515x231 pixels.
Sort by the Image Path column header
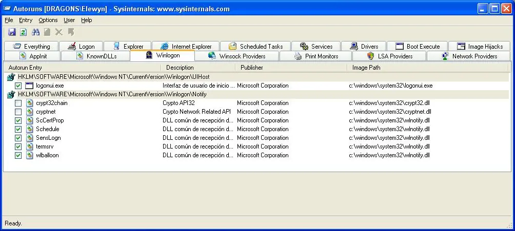coord(428,68)
